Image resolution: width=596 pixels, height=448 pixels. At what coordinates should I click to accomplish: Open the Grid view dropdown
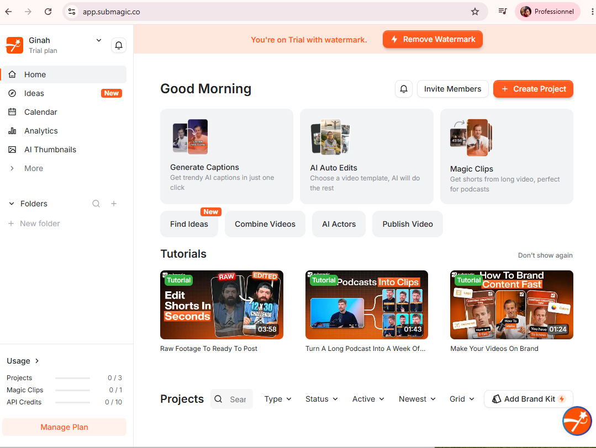462,399
